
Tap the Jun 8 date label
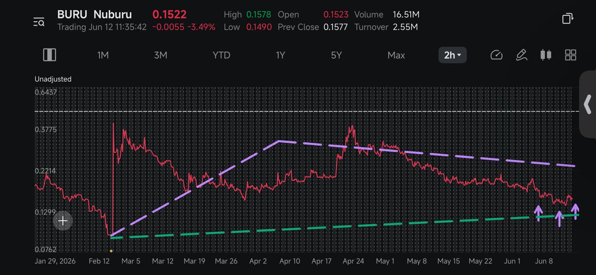pyautogui.click(x=543, y=261)
